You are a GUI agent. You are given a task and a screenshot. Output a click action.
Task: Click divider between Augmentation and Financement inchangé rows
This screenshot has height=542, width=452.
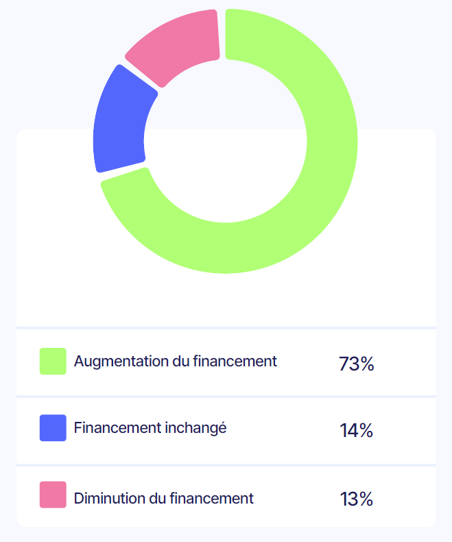pyautogui.click(x=226, y=397)
